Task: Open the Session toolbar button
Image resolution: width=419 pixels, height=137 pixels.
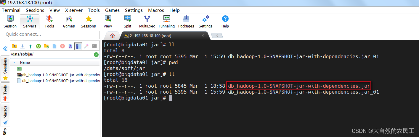Action: pyautogui.click(x=10, y=22)
